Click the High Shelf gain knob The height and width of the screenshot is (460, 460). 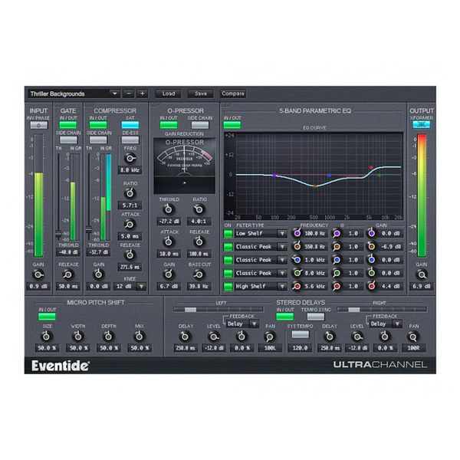click(372, 286)
